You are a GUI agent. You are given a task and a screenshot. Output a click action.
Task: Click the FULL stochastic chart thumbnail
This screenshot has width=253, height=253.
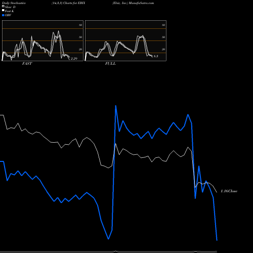pyautogui.click(x=125, y=40)
